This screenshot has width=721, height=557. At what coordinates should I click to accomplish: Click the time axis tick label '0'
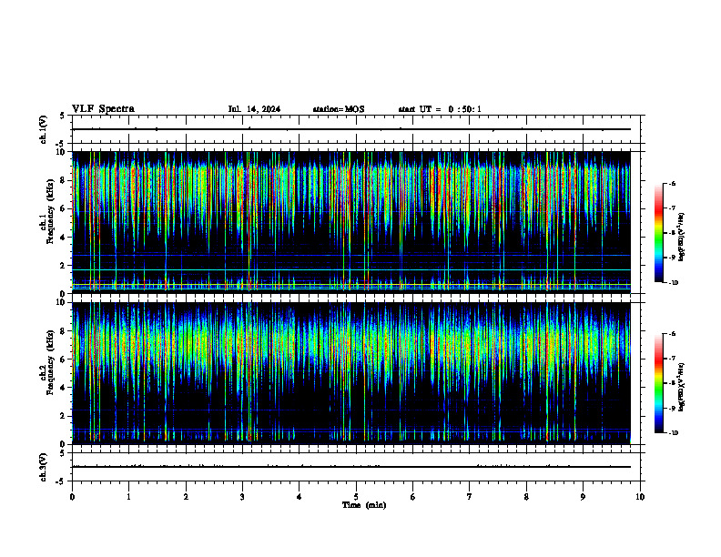[72, 497]
